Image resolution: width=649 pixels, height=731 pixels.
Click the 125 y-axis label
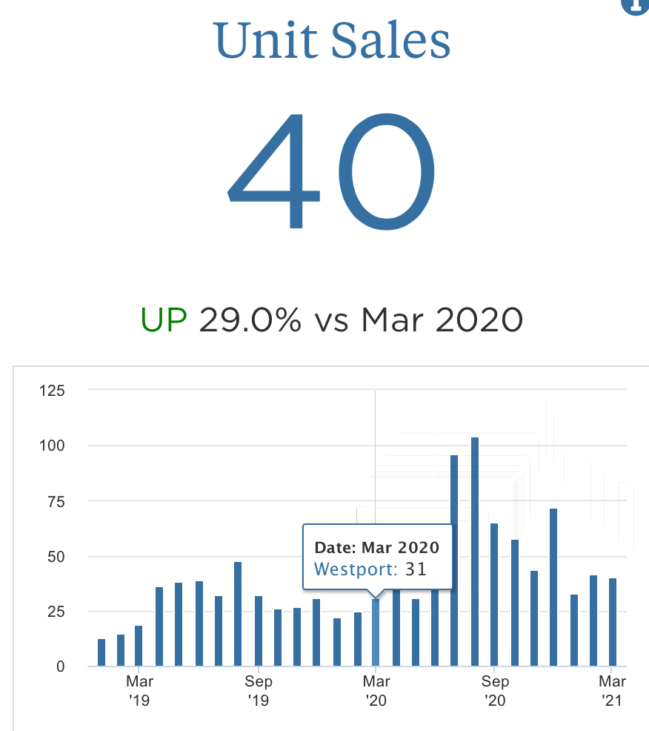click(53, 390)
